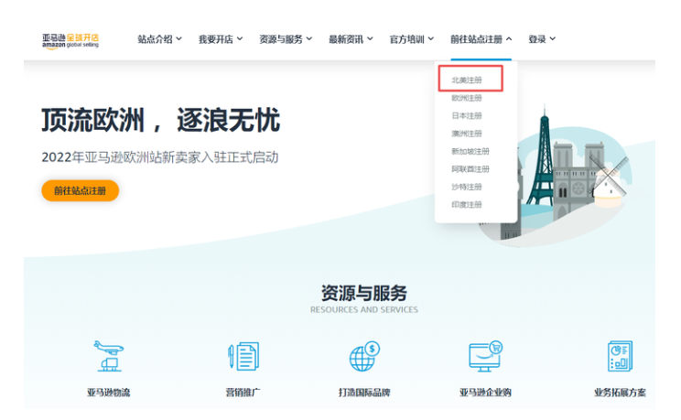Click the Amazon Global Selling logo

tap(70, 40)
